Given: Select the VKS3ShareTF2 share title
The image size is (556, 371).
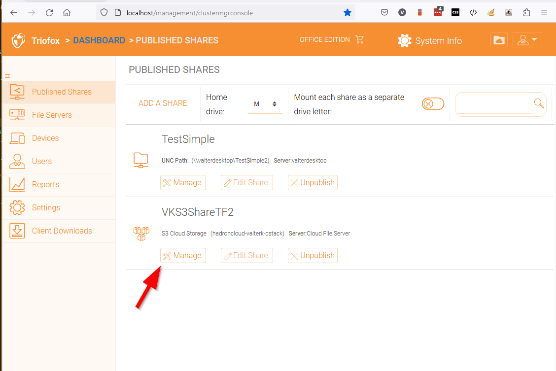Looking at the screenshot, I should (x=198, y=212).
